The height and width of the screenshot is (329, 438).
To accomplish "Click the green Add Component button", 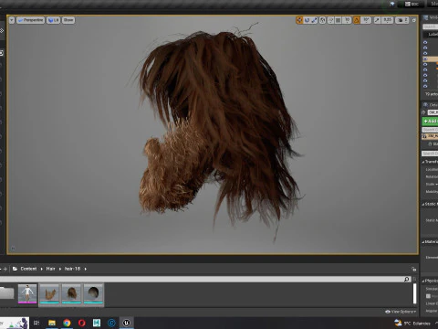I will [x=430, y=122].
